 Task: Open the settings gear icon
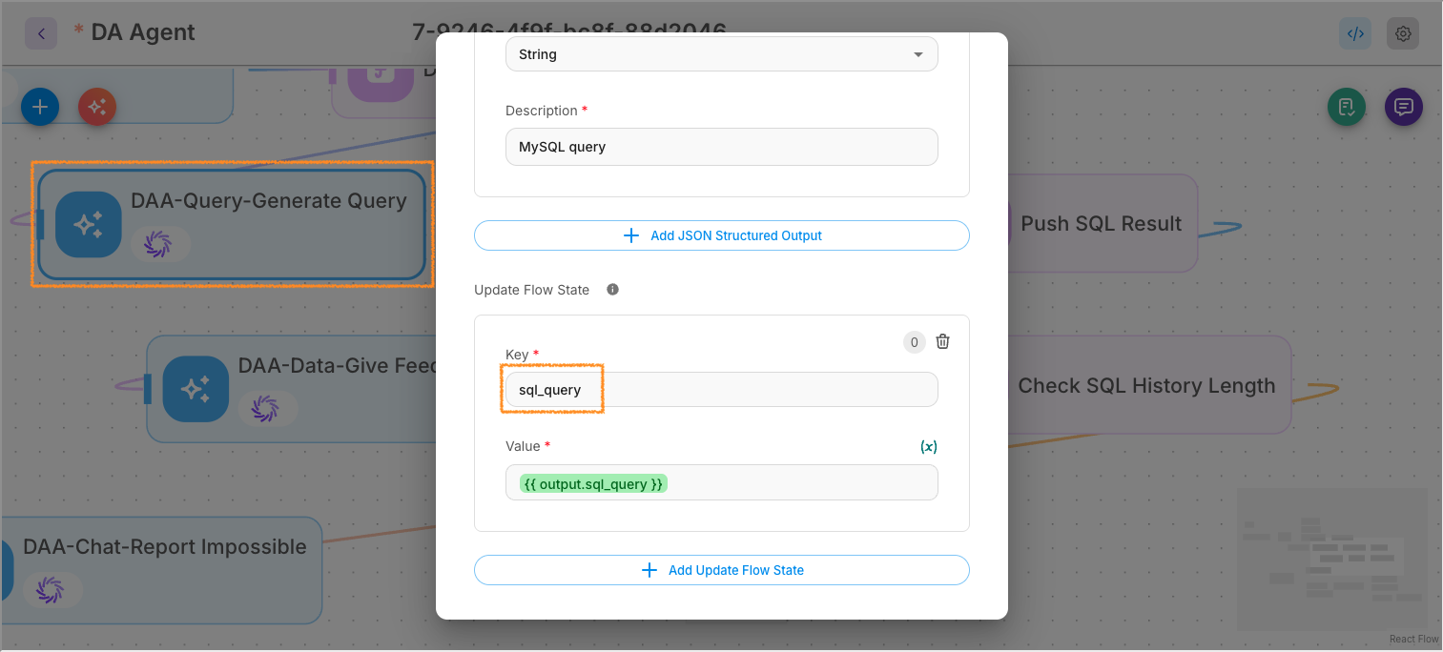[x=1402, y=33]
